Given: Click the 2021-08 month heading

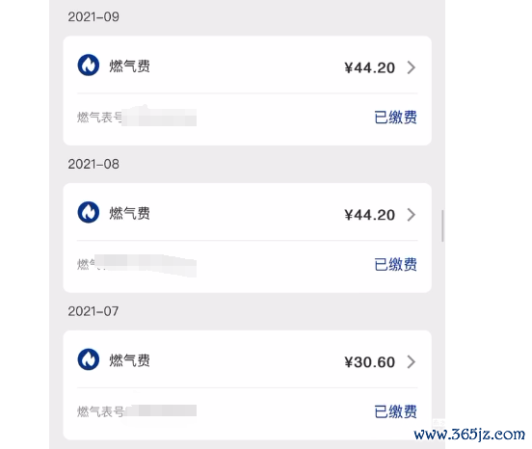Looking at the screenshot, I should [93, 164].
